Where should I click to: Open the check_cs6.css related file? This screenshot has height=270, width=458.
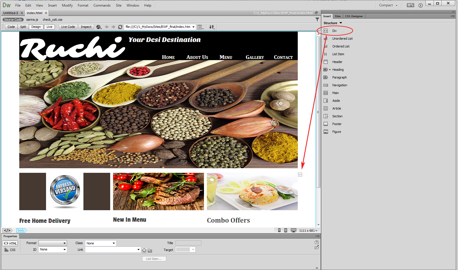52,20
